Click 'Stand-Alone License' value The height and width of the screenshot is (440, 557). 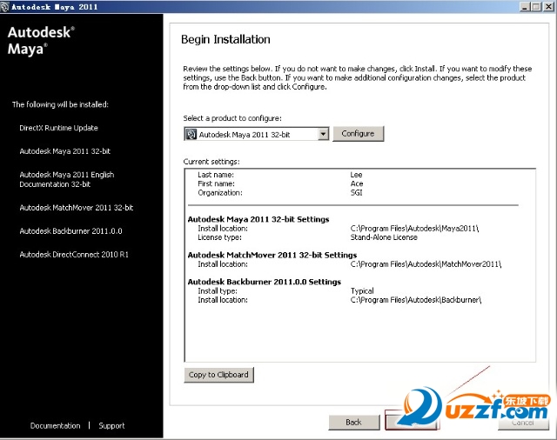(384, 237)
